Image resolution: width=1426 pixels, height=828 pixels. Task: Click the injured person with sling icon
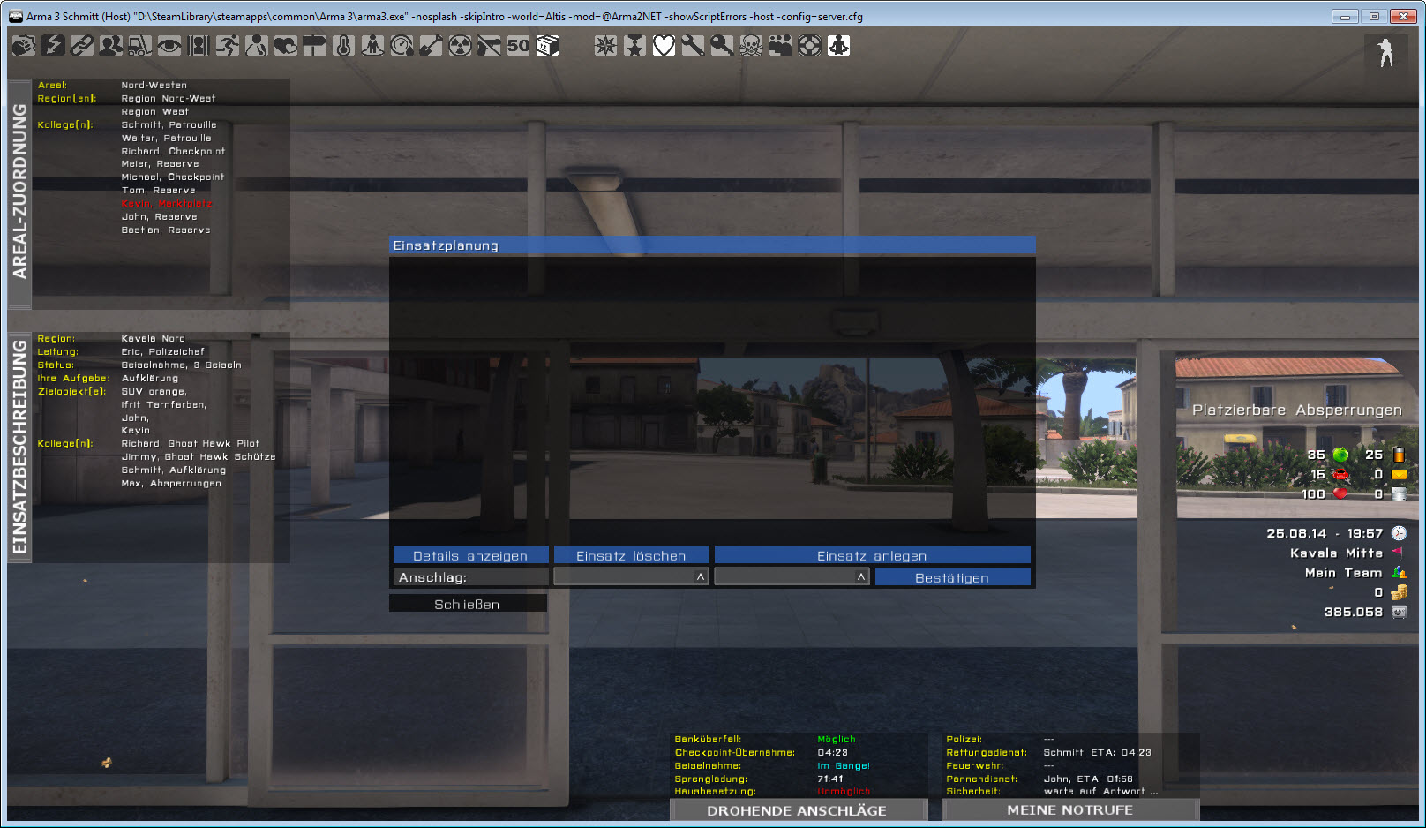tap(257, 45)
